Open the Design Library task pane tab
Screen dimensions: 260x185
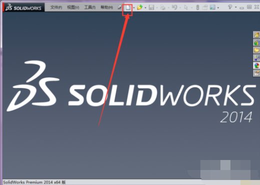(x=256, y=42)
